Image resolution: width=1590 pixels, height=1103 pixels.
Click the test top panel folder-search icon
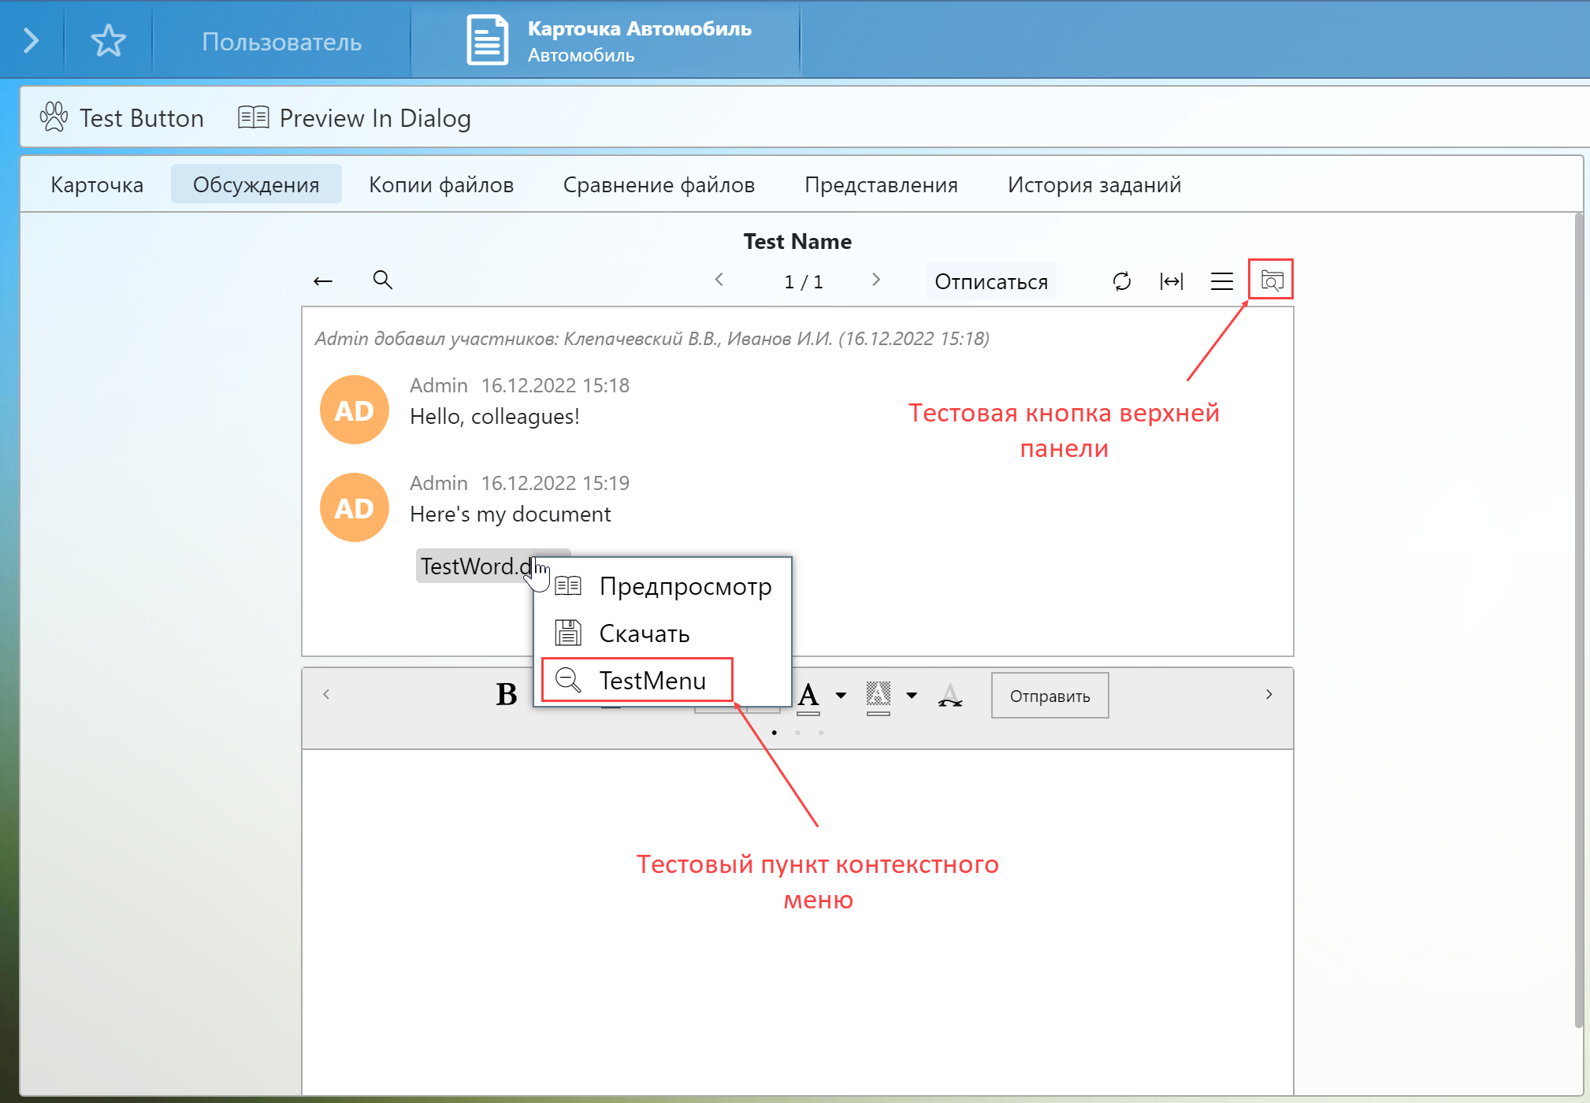point(1271,280)
